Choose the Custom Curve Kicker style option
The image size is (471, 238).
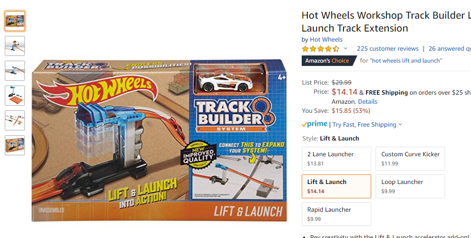410,159
